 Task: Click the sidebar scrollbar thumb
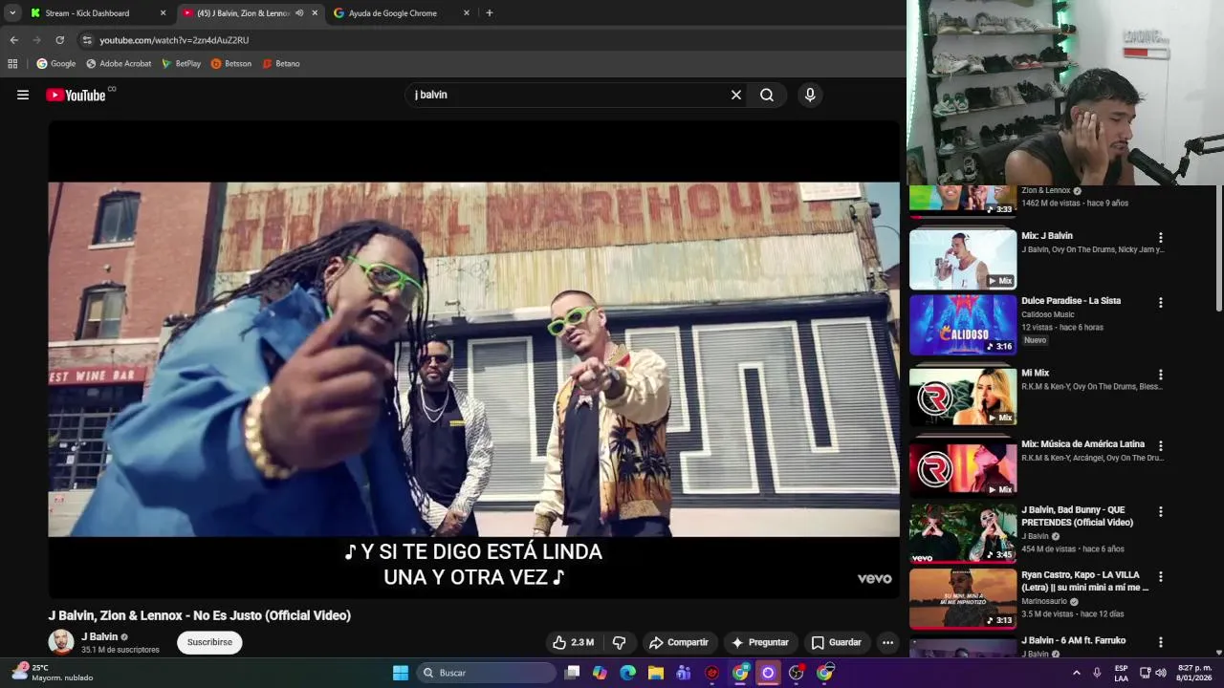(x=1218, y=248)
